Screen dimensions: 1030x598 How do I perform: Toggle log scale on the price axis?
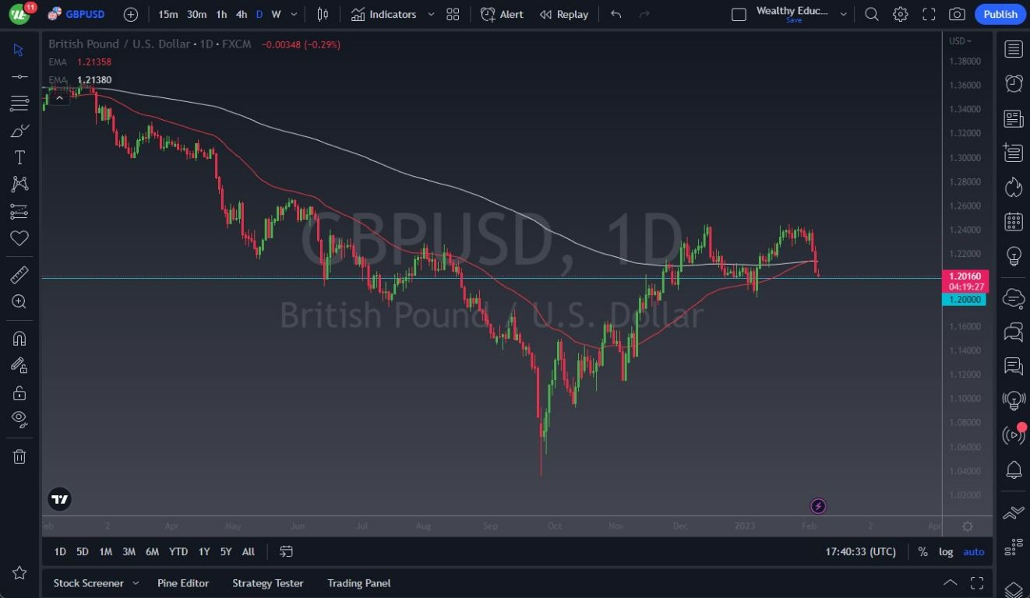(x=945, y=551)
